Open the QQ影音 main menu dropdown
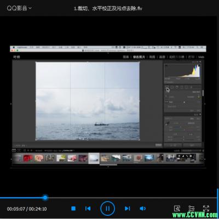 [19, 8]
